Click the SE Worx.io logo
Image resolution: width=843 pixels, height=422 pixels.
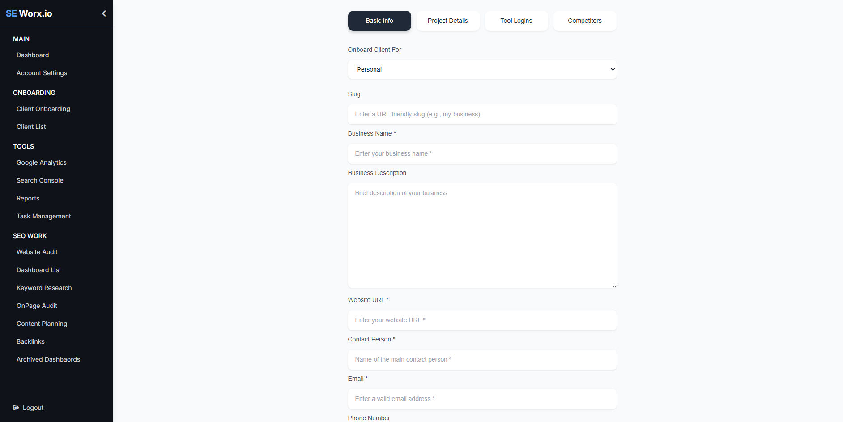(x=28, y=13)
